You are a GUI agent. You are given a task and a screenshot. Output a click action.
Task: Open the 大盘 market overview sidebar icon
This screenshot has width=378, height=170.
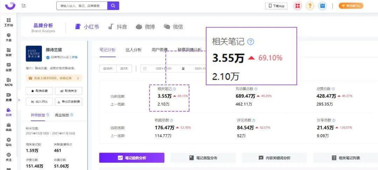click(9, 37)
